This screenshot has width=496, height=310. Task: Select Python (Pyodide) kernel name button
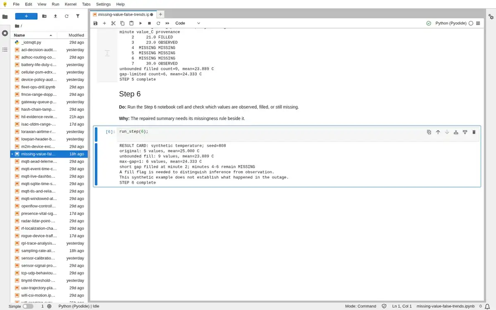[451, 24]
